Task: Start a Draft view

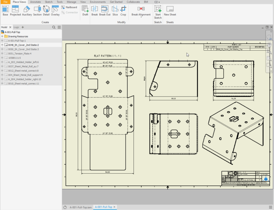Action: [x=85, y=11]
